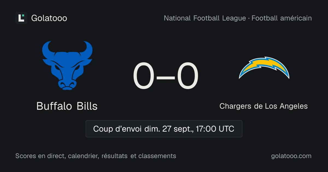
Task: Open the Chargers de Los Angeles name
Action: [263, 106]
